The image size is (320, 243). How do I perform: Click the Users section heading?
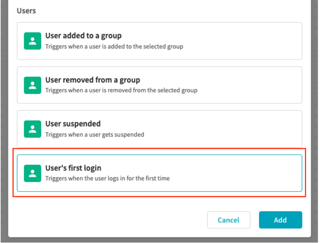pos(26,11)
